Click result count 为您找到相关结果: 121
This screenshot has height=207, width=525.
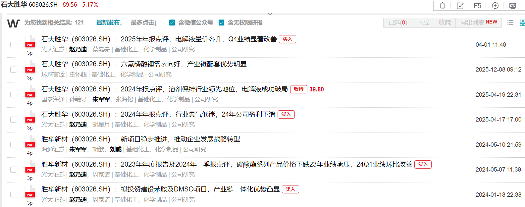(x=54, y=23)
